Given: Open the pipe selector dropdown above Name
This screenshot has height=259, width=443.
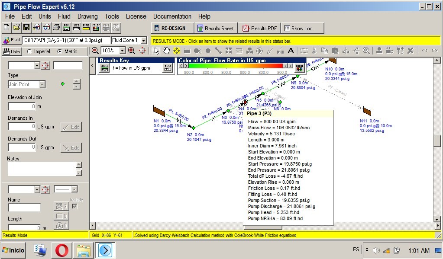Looking at the screenshot, I should pyautogui.click(x=37, y=189).
